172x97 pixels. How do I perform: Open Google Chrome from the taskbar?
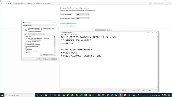[90, 95]
